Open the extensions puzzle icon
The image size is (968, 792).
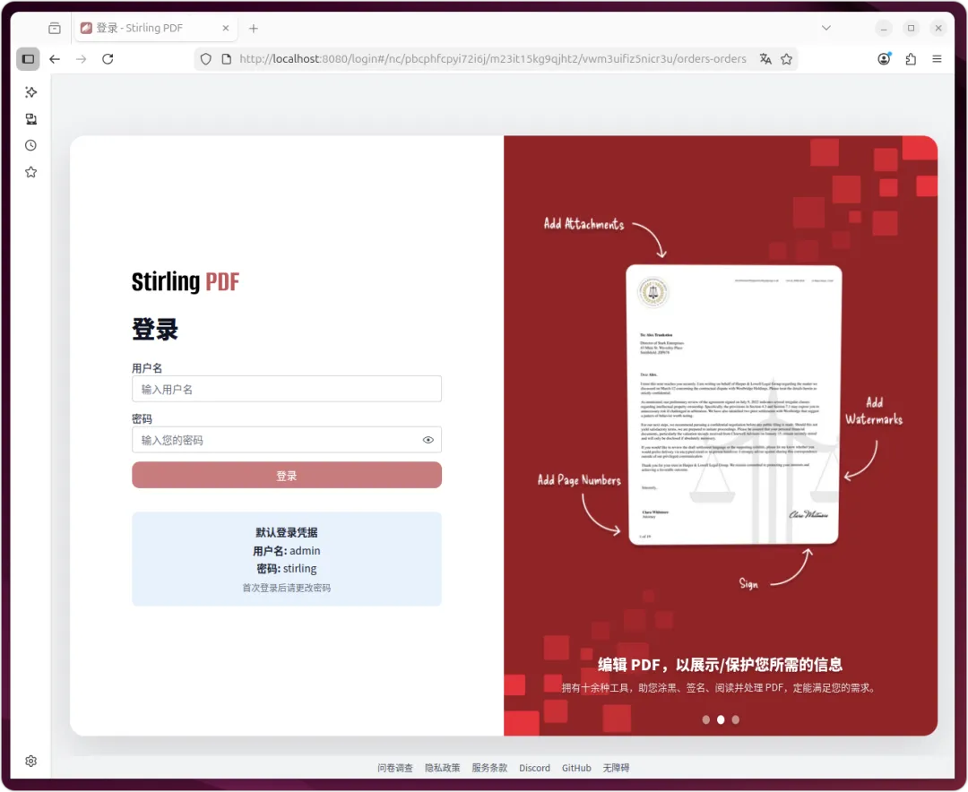911,59
